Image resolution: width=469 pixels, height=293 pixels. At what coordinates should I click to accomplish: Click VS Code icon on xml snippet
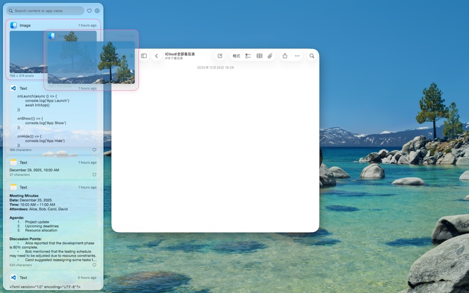[13, 277]
